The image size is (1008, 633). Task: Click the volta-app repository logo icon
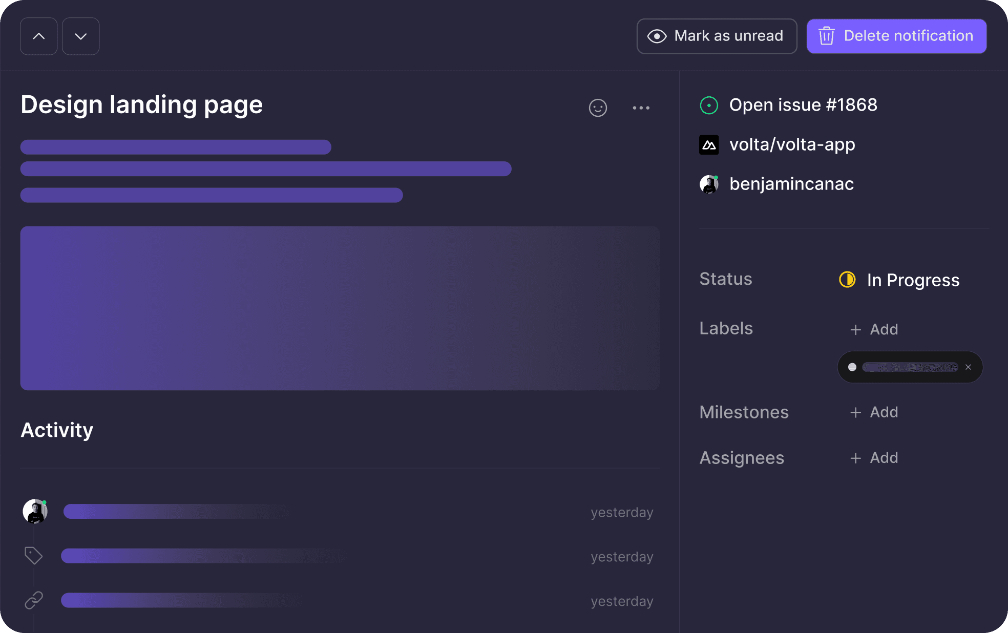(x=709, y=145)
